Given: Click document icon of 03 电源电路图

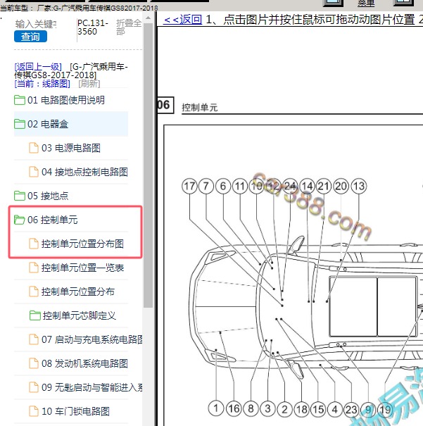Looking at the screenshot, I should (34, 148).
